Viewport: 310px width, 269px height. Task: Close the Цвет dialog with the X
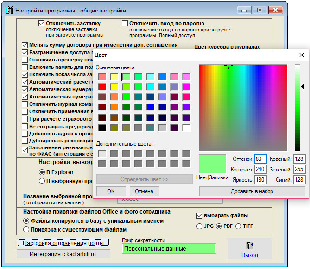(299, 55)
